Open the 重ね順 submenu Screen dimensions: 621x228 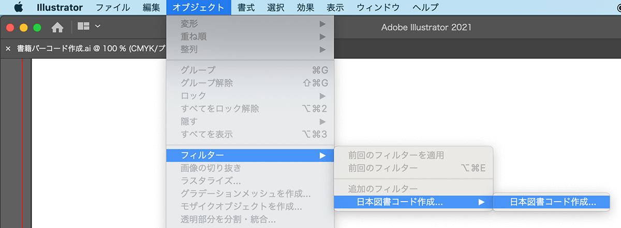(250, 37)
